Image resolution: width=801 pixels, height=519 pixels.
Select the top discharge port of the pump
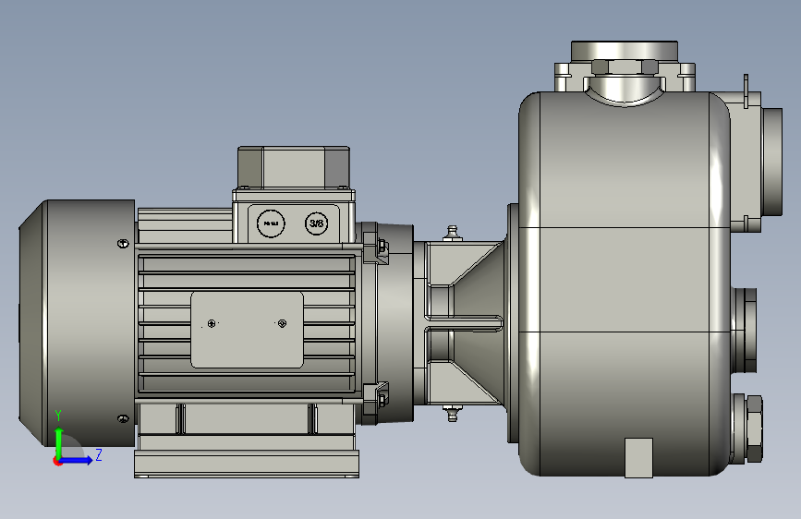[625, 51]
